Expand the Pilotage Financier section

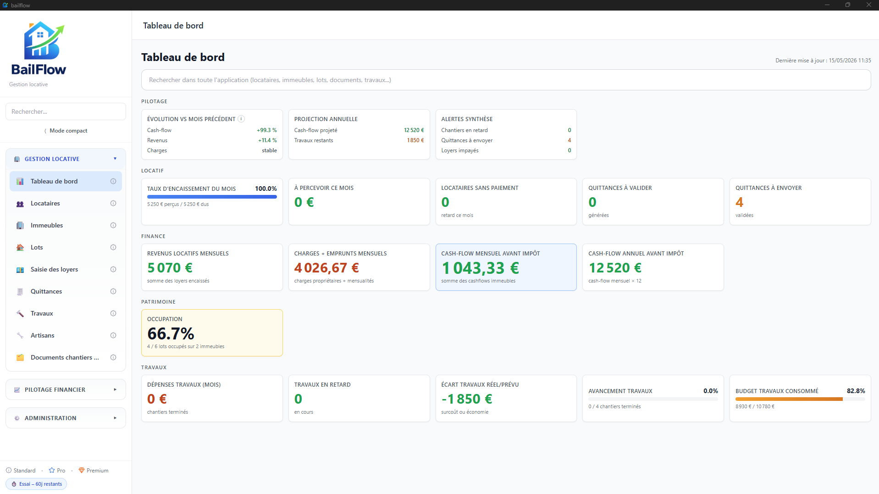pos(66,389)
